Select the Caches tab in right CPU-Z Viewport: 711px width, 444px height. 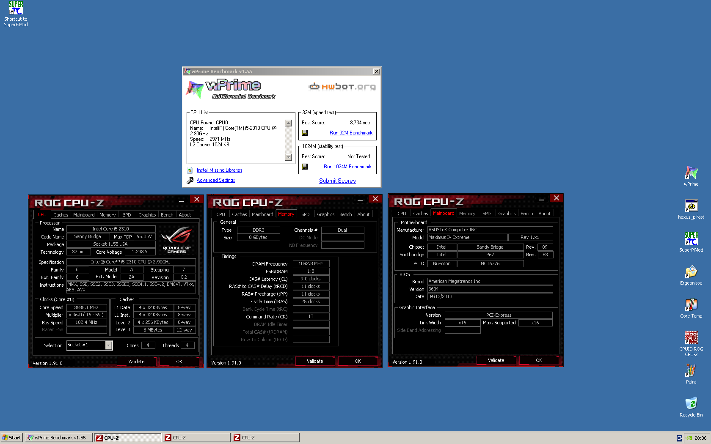tap(420, 214)
